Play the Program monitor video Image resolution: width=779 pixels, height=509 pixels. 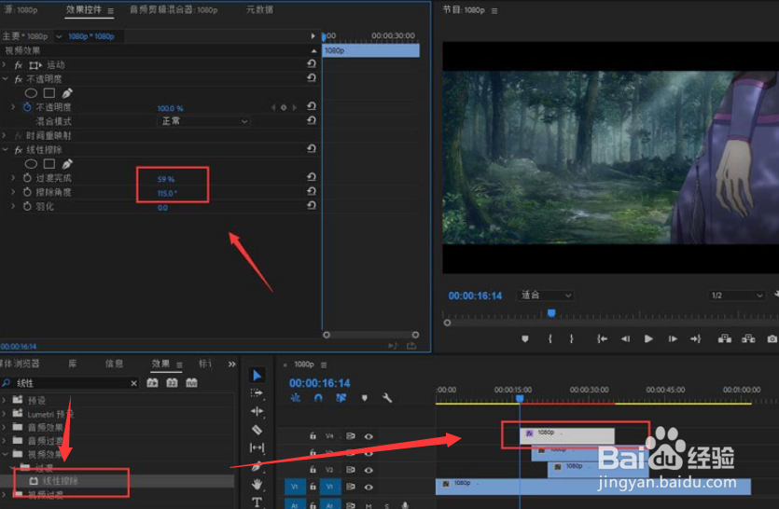pyautogui.click(x=648, y=338)
